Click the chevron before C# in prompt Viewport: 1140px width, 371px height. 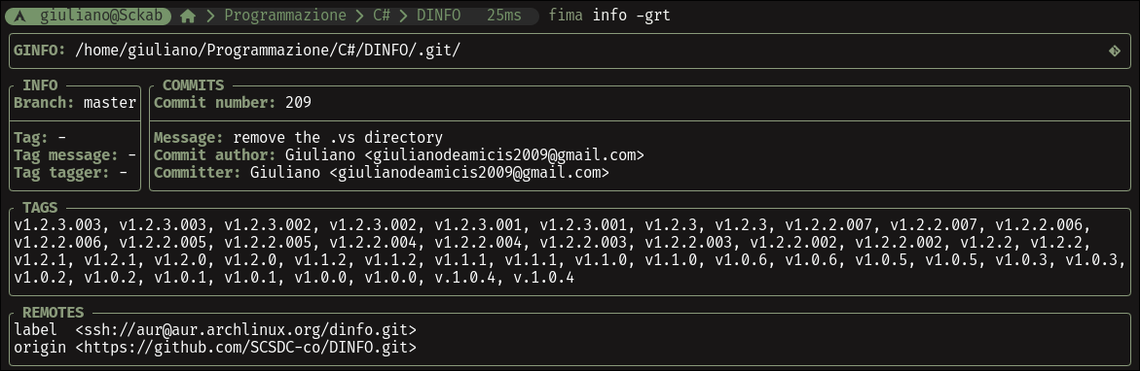coord(359,16)
